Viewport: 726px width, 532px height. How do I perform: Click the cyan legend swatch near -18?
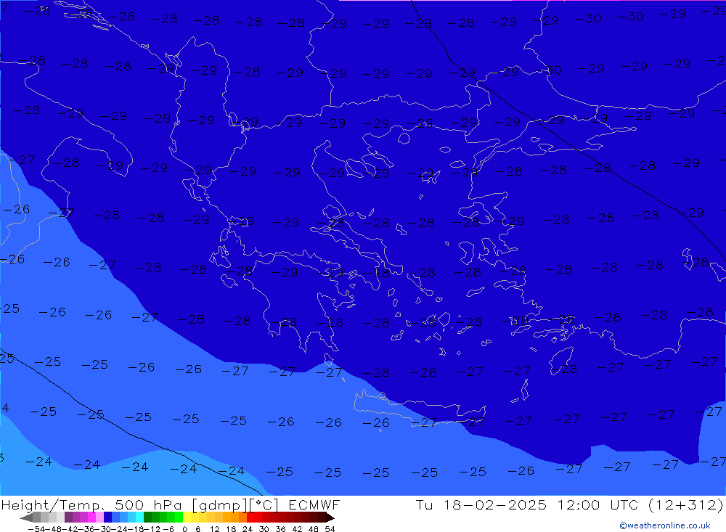pyautogui.click(x=139, y=517)
